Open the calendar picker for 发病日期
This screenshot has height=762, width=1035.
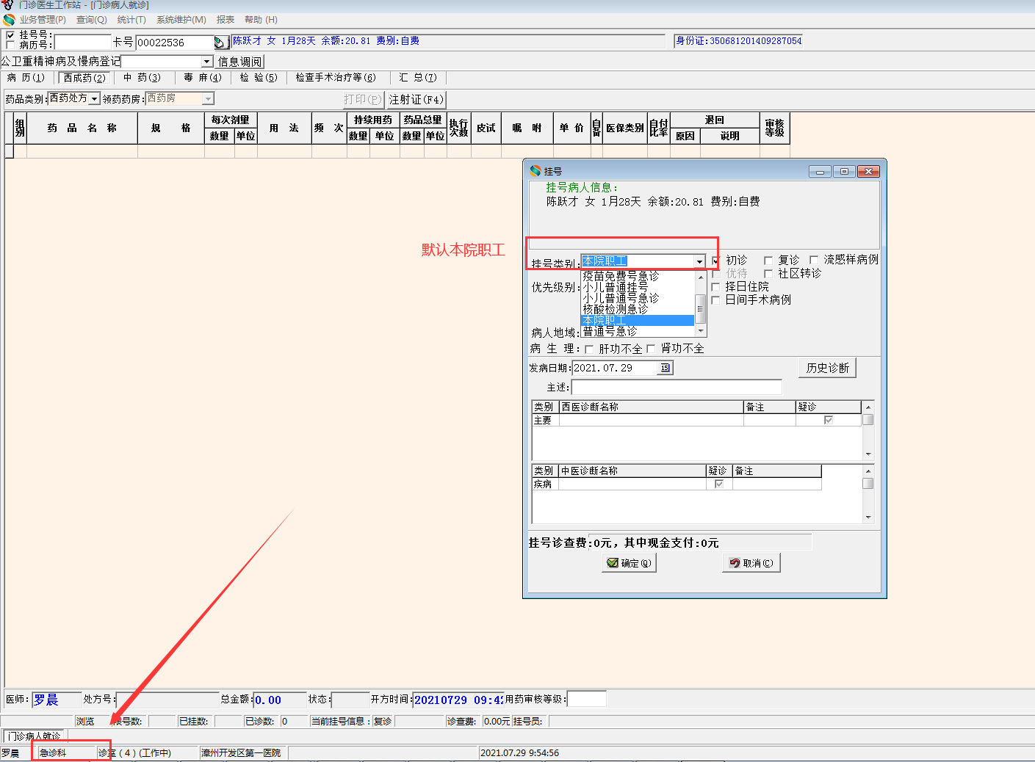666,368
